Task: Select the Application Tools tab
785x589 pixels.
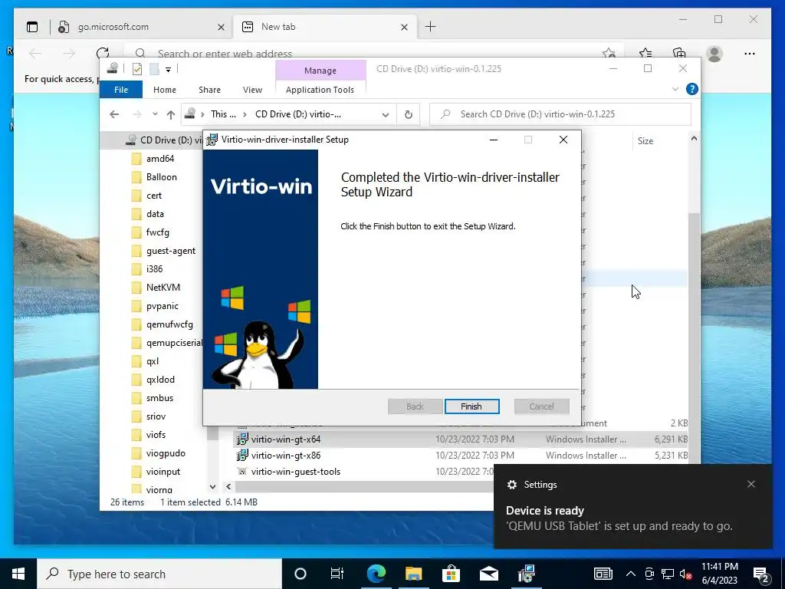Action: coord(320,90)
